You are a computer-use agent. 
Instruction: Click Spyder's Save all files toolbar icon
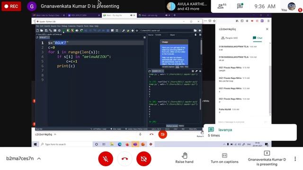[x=51, y=30]
